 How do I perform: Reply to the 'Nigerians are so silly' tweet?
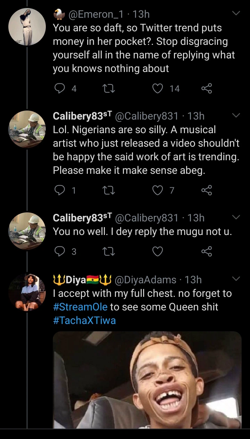coord(60,190)
